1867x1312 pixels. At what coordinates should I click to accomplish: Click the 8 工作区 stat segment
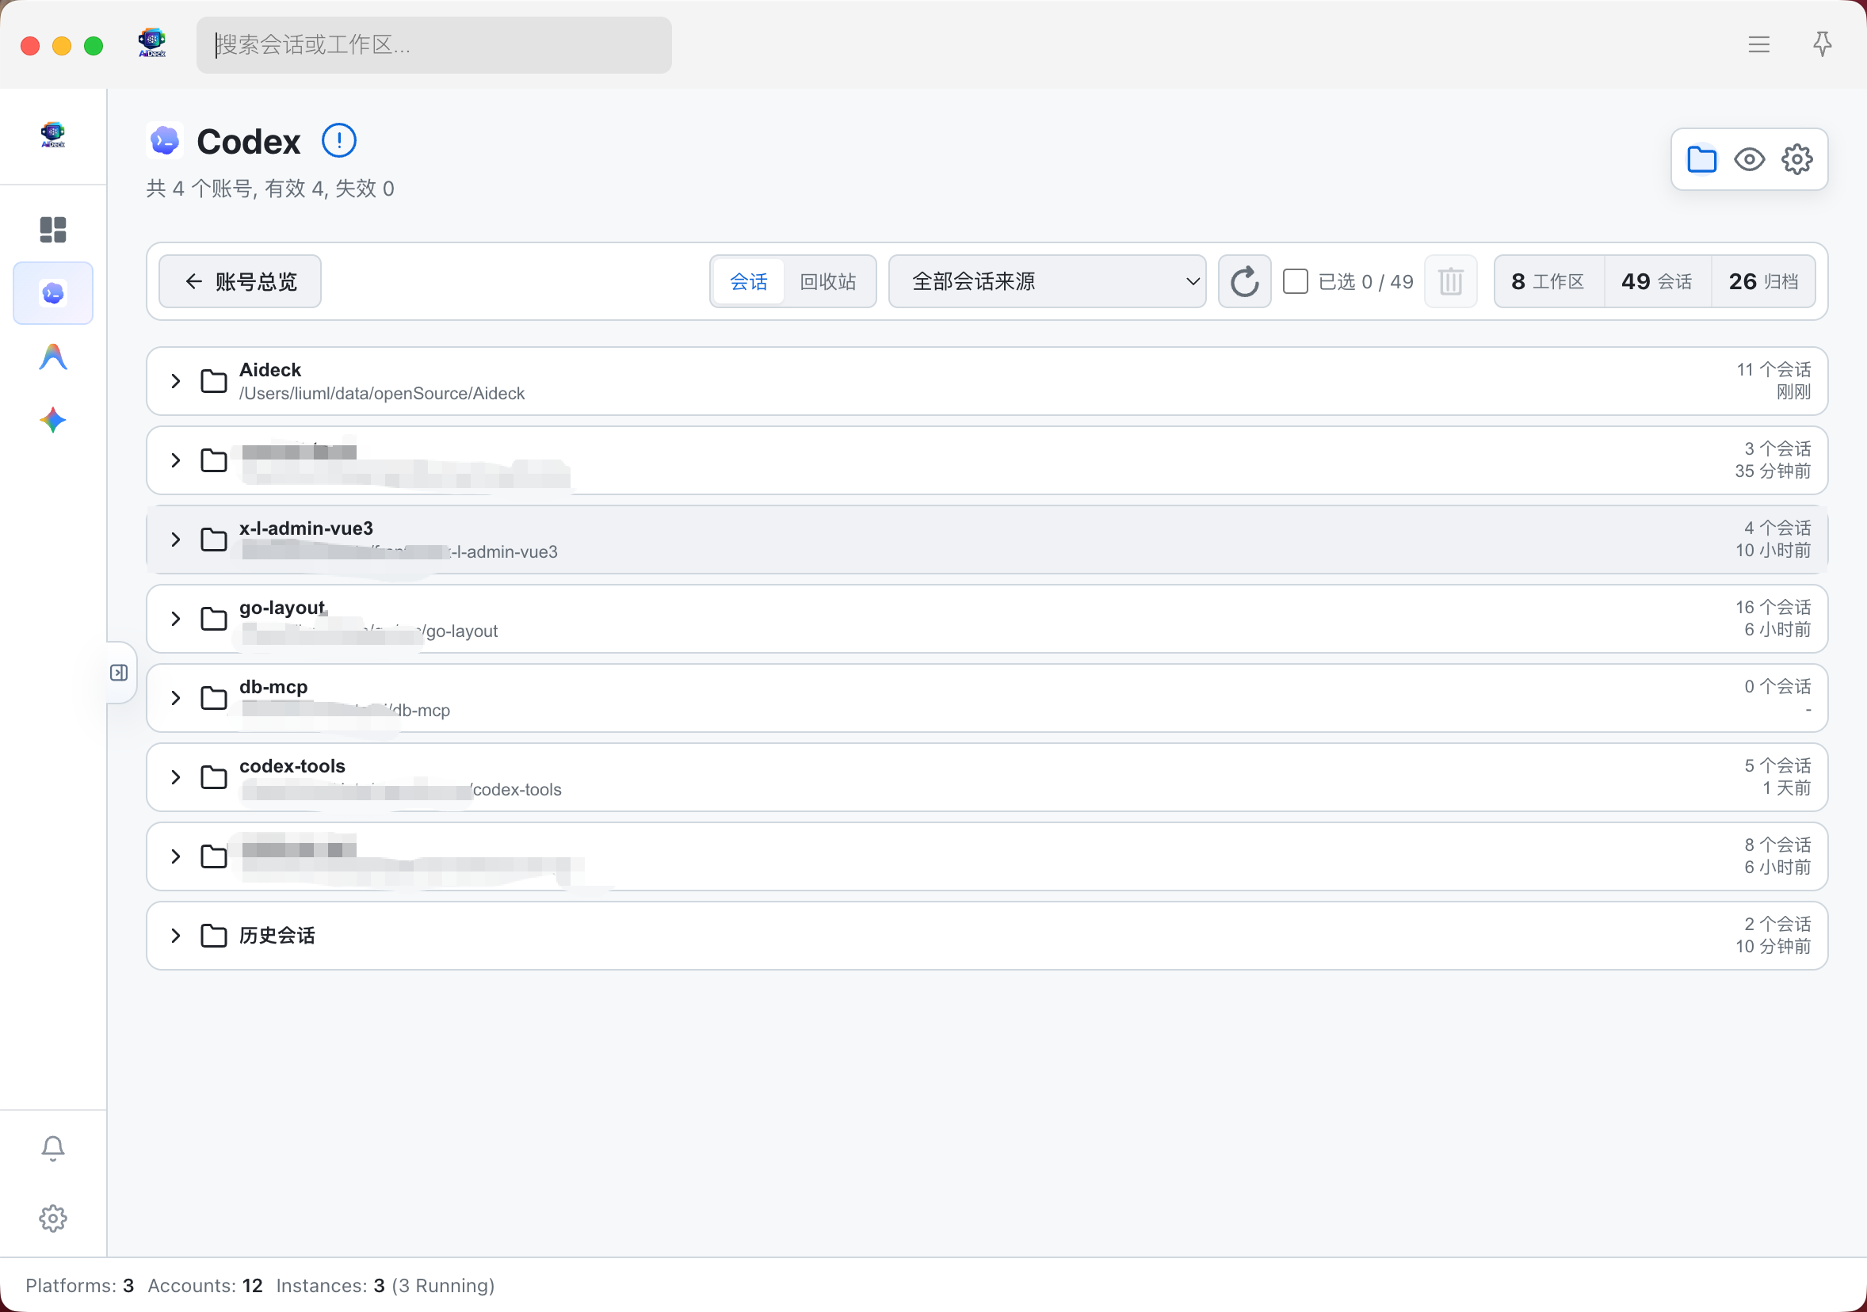click(x=1548, y=281)
